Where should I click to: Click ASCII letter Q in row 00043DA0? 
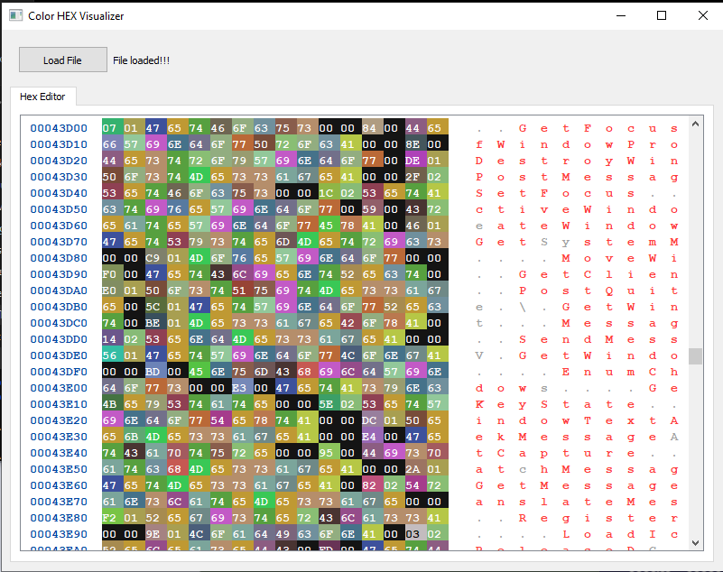[x=609, y=291]
